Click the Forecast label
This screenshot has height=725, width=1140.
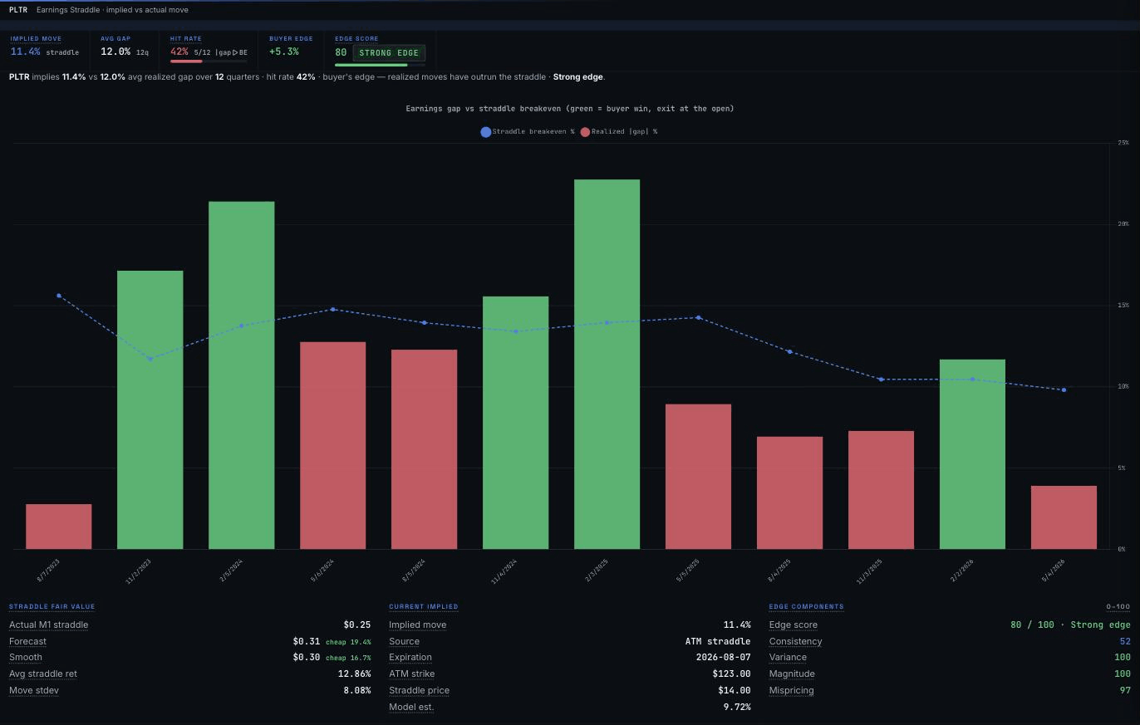point(27,641)
